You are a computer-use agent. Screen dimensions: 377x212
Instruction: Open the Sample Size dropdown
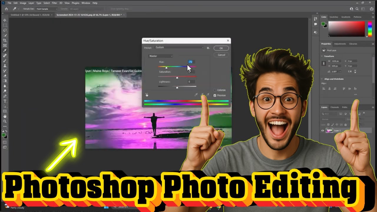point(47,9)
